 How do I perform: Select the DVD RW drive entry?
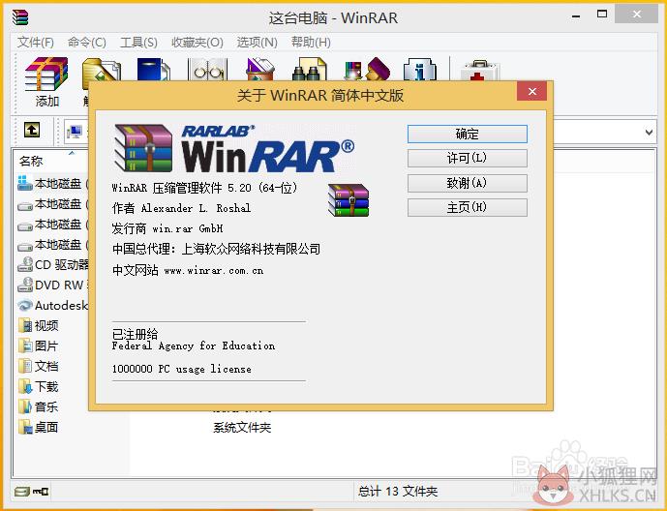pos(52,285)
